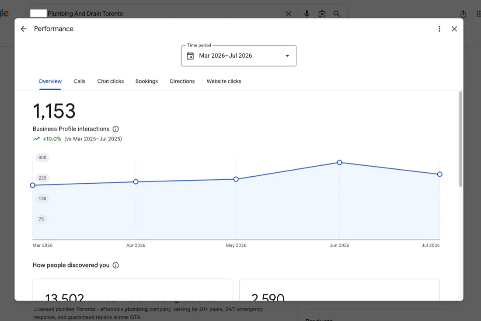This screenshot has width=481, height=321.
Task: Click the Time period dropdown arrow
Action: tap(287, 56)
